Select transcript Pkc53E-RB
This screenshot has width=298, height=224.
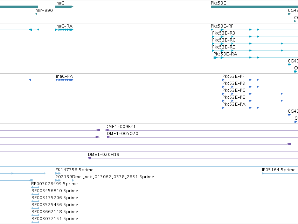pyautogui.click(x=223, y=33)
